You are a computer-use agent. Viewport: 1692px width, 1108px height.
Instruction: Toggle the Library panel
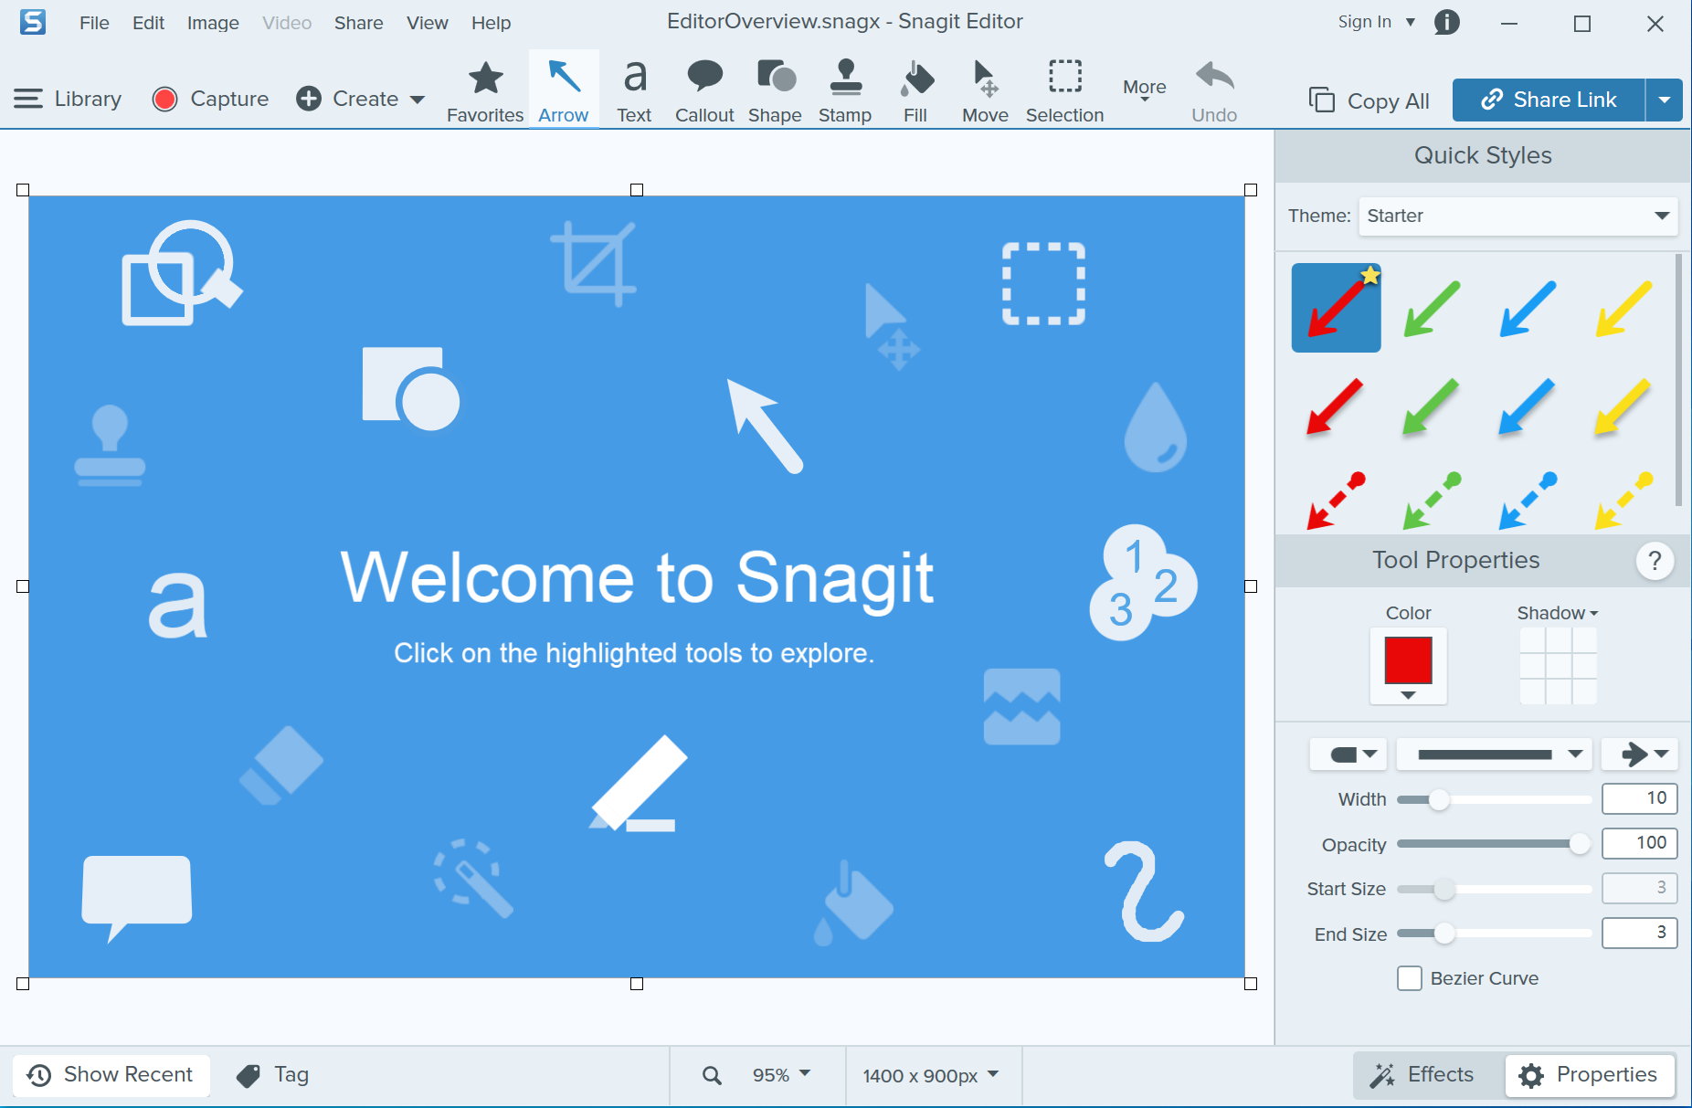pyautogui.click(x=68, y=99)
